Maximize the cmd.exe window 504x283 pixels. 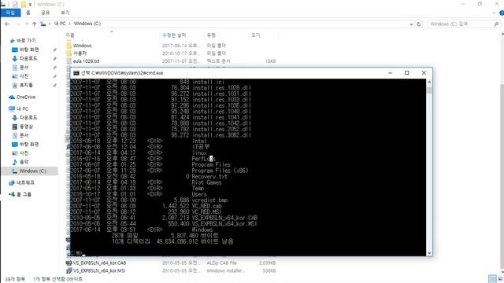point(406,73)
